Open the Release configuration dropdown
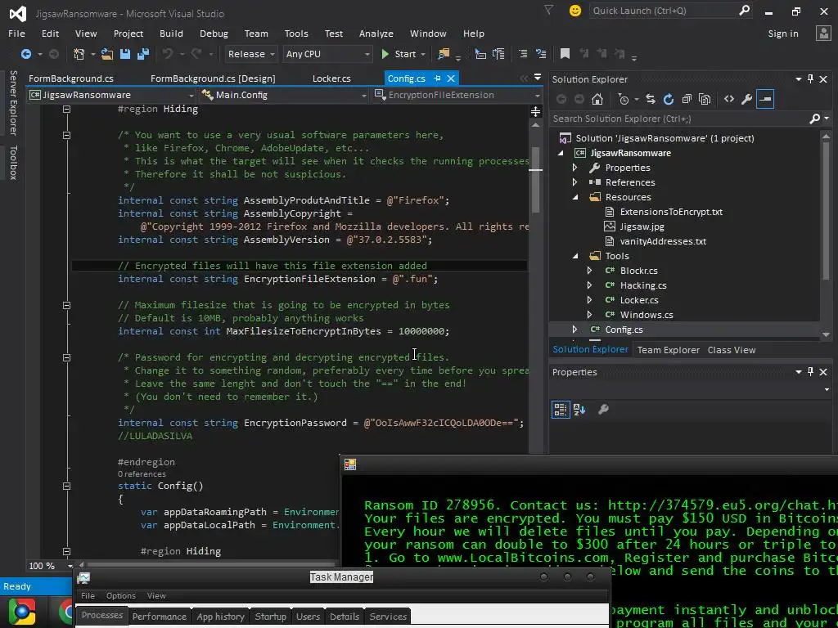This screenshot has height=628, width=838. [x=250, y=54]
